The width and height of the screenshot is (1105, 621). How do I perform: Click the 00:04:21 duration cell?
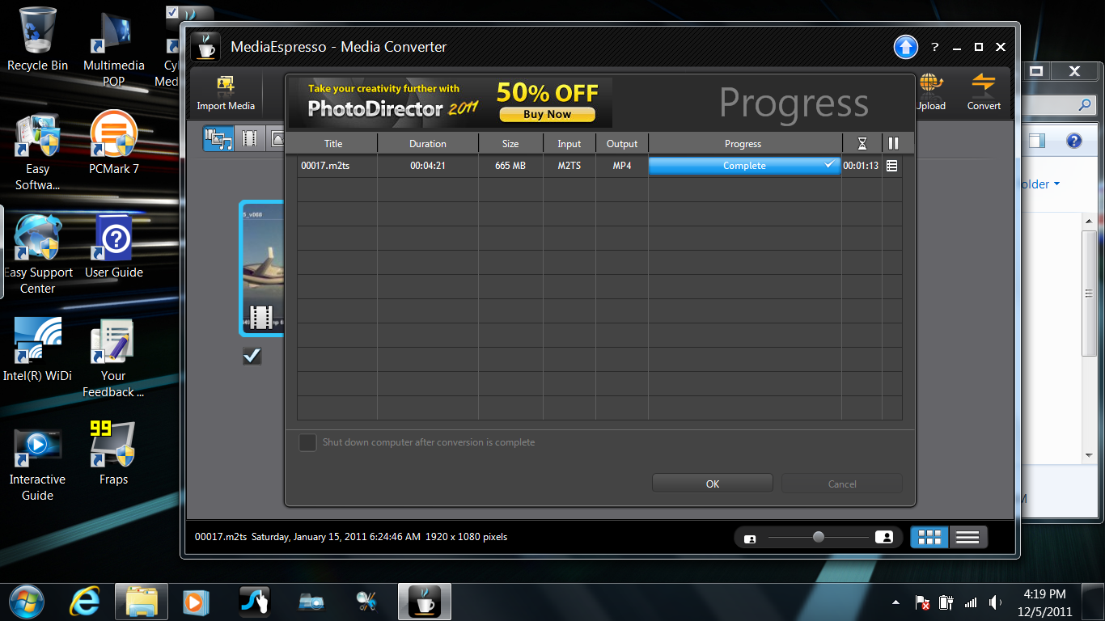coord(428,166)
